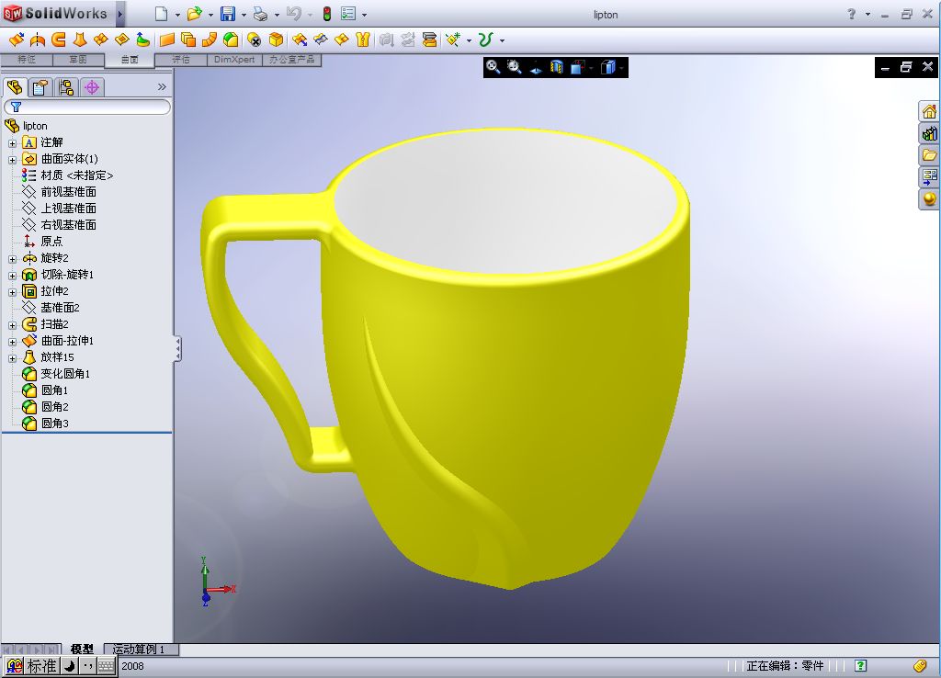
Task: Open the File Explorer task pane icon
Action: tap(929, 154)
